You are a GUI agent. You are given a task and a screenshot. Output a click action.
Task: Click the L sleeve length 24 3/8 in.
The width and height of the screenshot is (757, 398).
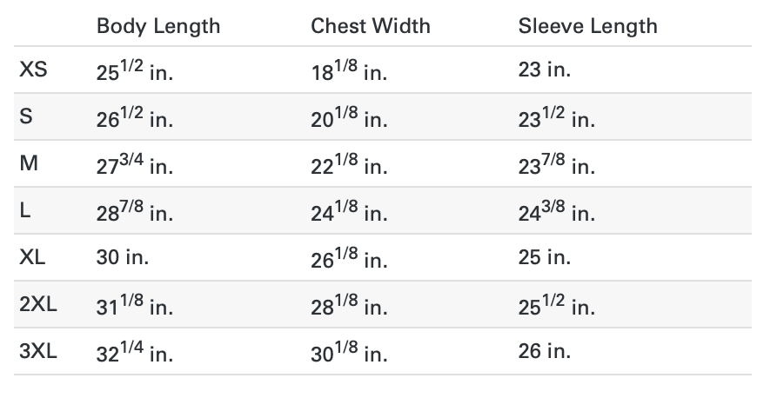556,211
